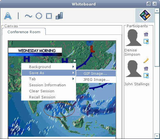Image resolution: width=160 pixels, height=139 pixels.
Task: Choose Save As in context menu
Action: coord(49,73)
